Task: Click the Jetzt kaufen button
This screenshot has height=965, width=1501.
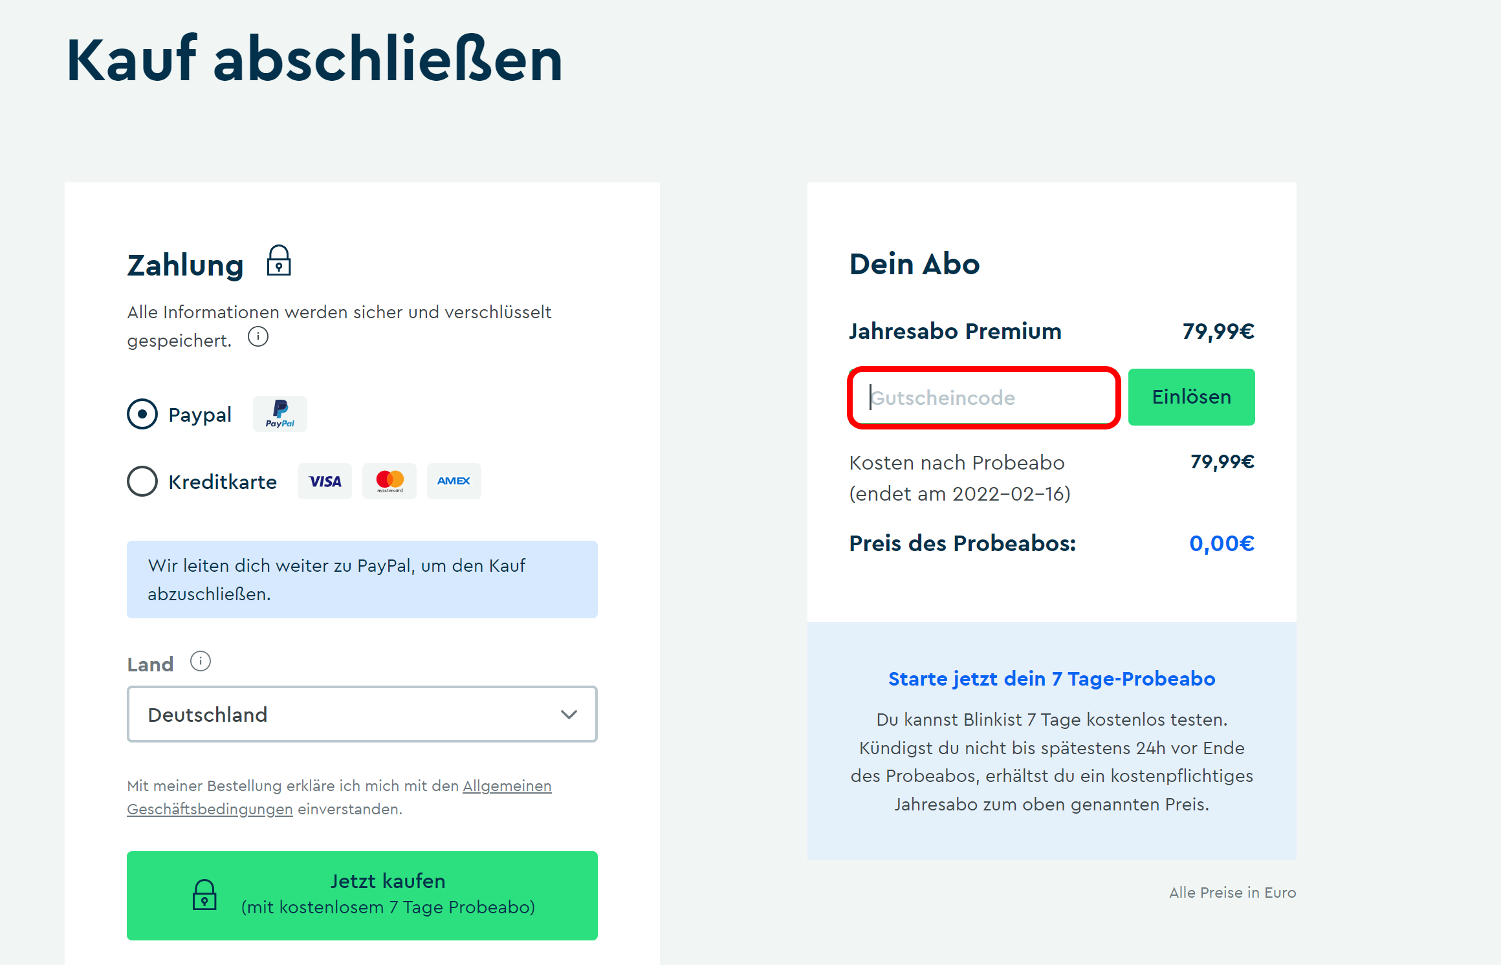Action: pos(362,895)
